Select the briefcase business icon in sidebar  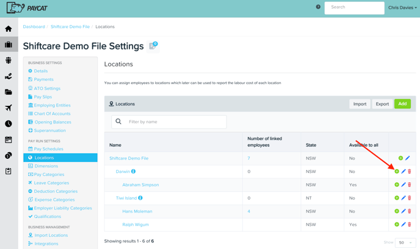(x=9, y=44)
